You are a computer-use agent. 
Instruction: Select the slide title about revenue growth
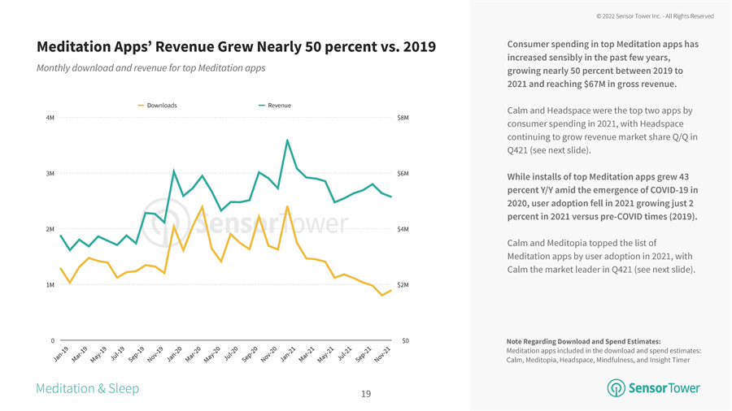pos(236,46)
